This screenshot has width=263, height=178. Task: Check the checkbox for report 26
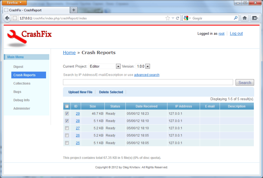pos(67,135)
